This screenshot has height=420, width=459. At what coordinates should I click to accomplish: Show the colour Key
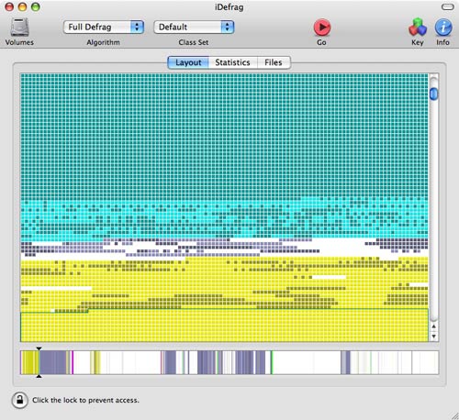[418, 28]
